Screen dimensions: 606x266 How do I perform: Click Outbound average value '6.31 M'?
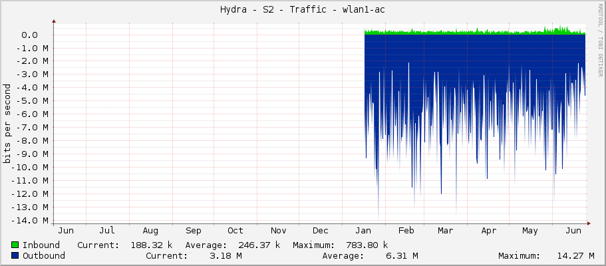[402, 255]
